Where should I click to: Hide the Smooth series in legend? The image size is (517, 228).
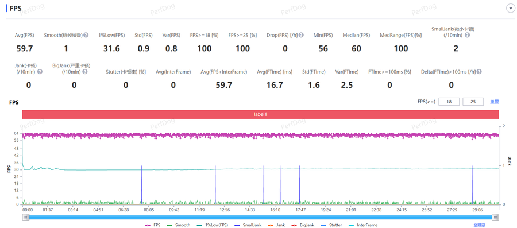(x=179, y=225)
